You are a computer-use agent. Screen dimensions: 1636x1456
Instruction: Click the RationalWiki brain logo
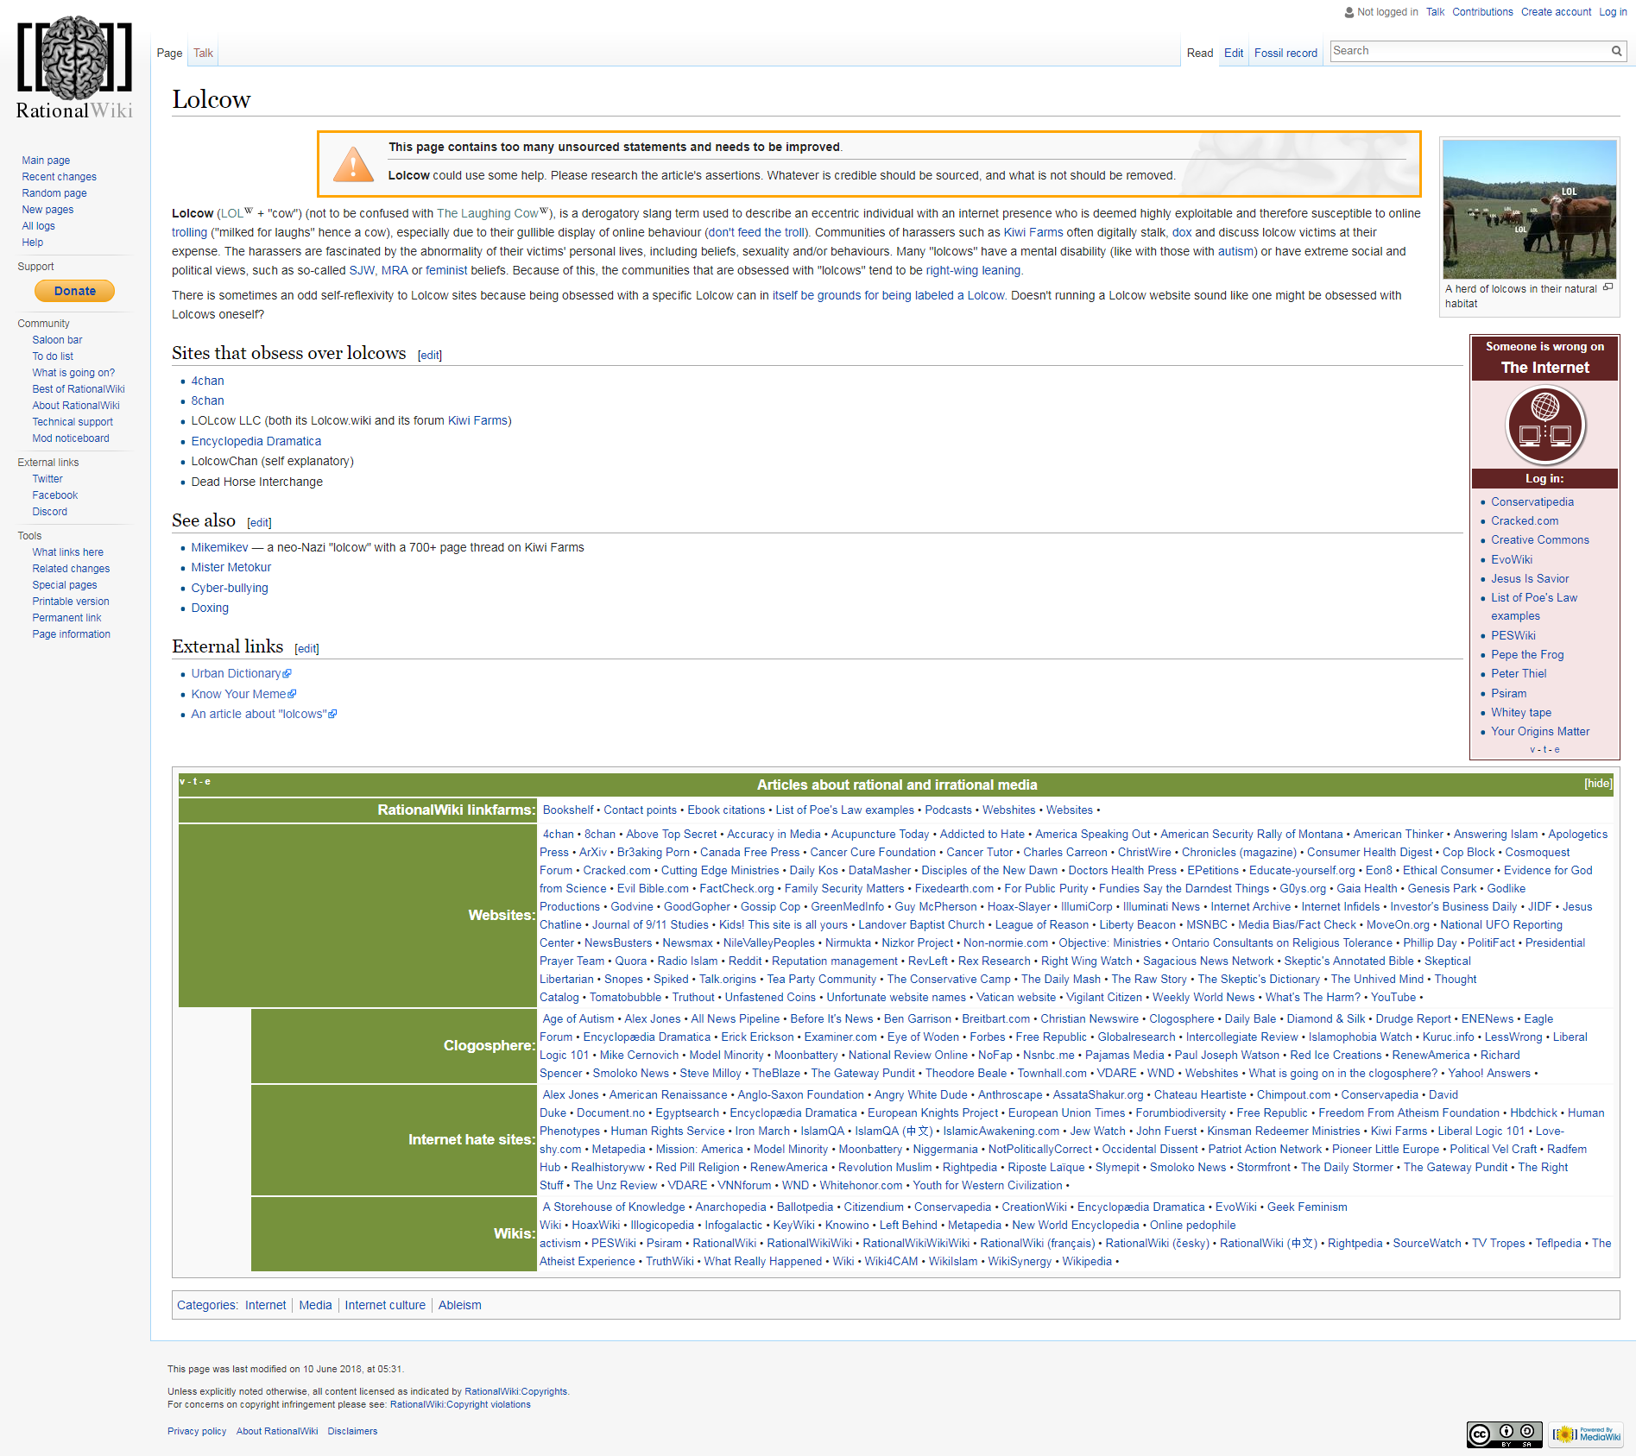pos(75,67)
